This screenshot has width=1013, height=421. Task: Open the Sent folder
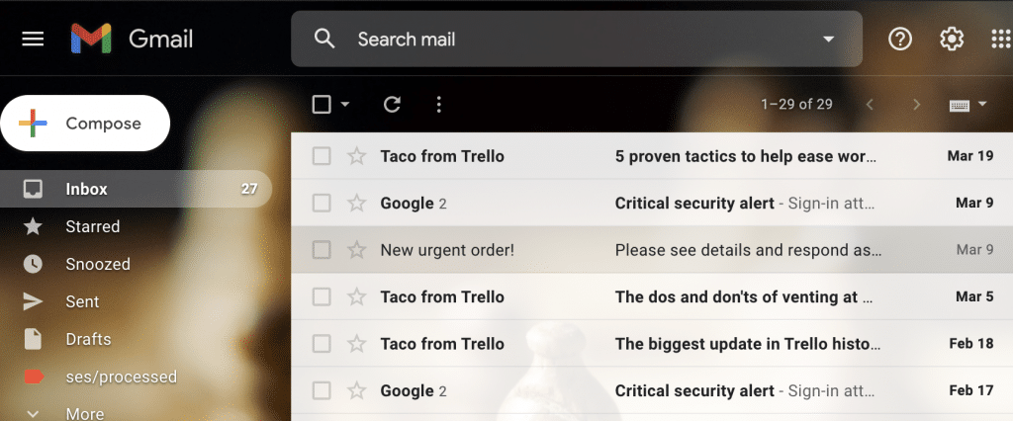(x=82, y=301)
